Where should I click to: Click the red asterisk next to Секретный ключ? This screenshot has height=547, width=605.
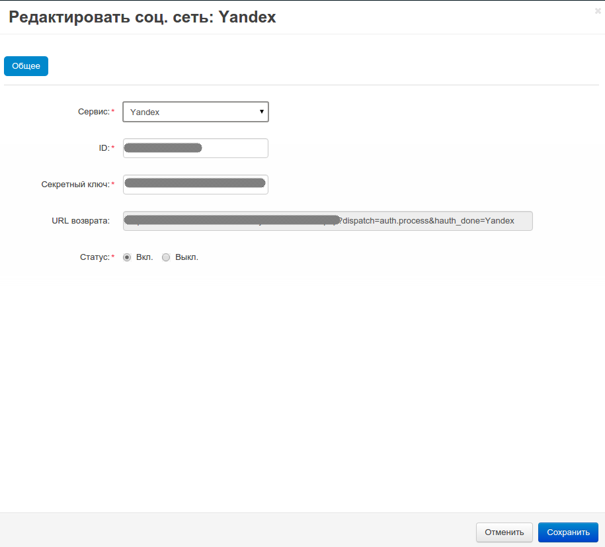112,184
